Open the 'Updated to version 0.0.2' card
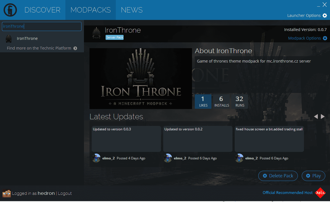 point(198,139)
